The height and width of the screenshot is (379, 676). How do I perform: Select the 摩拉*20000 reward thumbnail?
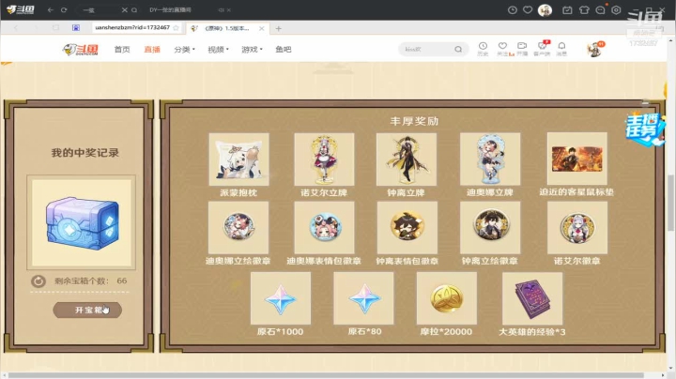(x=447, y=298)
